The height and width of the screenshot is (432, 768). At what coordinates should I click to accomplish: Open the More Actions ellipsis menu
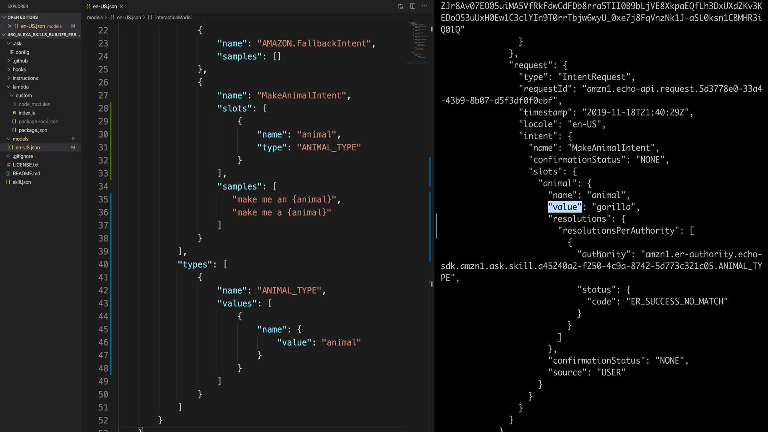coord(424,6)
